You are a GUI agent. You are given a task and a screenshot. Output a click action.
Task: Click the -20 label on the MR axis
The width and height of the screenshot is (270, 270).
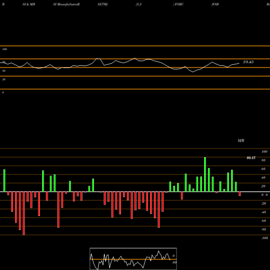point(264,204)
